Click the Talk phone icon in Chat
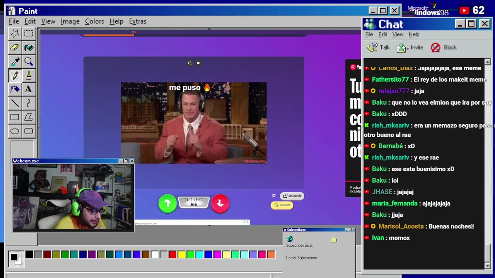Screen dimensions: 495x278 (x=372, y=47)
